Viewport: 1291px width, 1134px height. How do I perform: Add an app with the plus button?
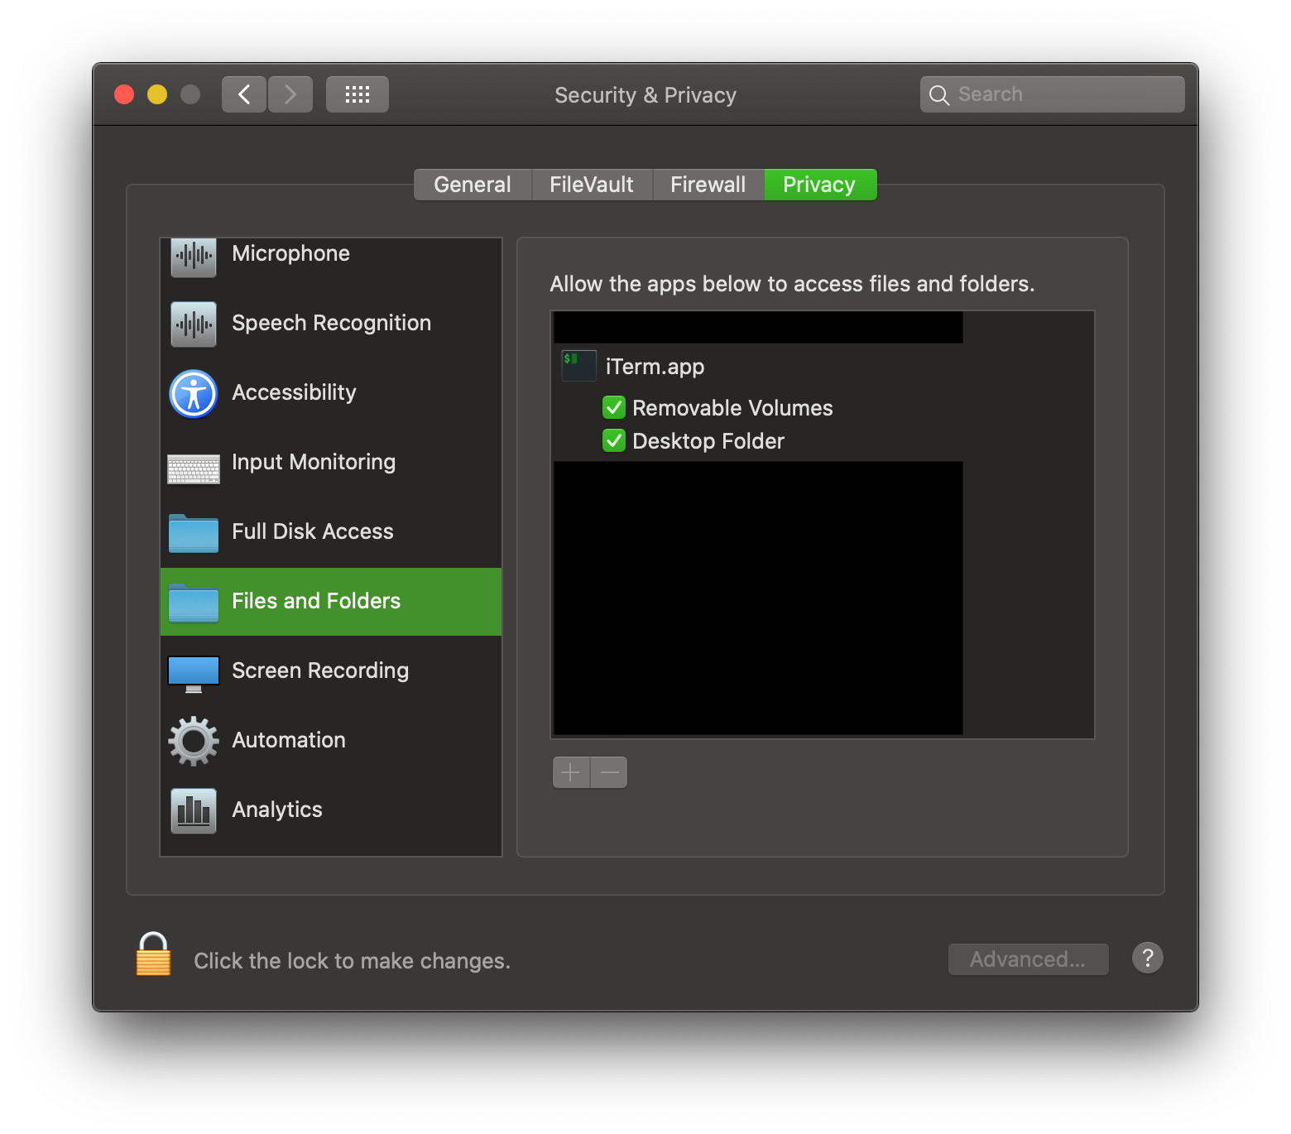coord(571,772)
